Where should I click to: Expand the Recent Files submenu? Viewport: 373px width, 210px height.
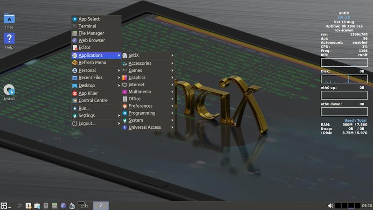[97, 77]
